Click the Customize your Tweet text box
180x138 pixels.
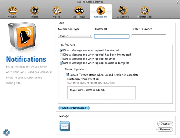[x=101, y=93]
